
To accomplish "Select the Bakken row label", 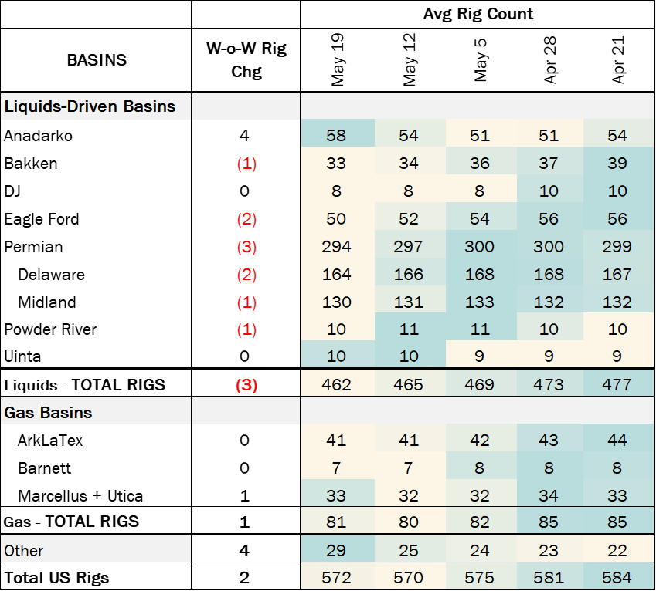I will coord(31,164).
